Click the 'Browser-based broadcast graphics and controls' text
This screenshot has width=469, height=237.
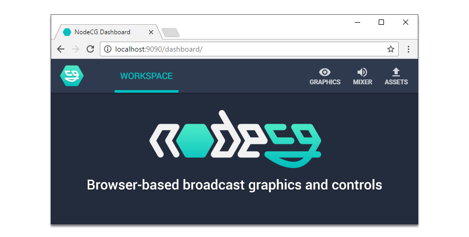tap(234, 185)
